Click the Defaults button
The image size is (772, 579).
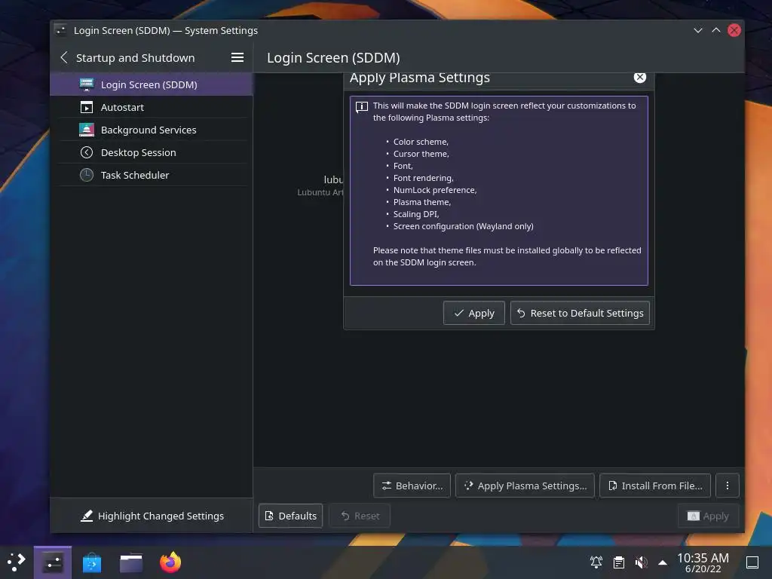click(291, 516)
